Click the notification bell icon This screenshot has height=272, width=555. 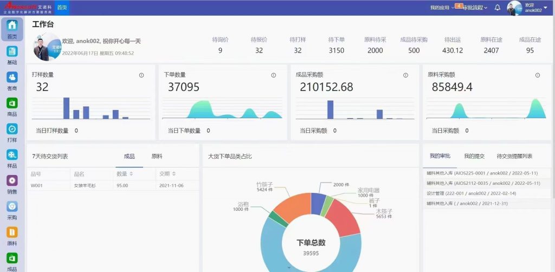(x=497, y=8)
